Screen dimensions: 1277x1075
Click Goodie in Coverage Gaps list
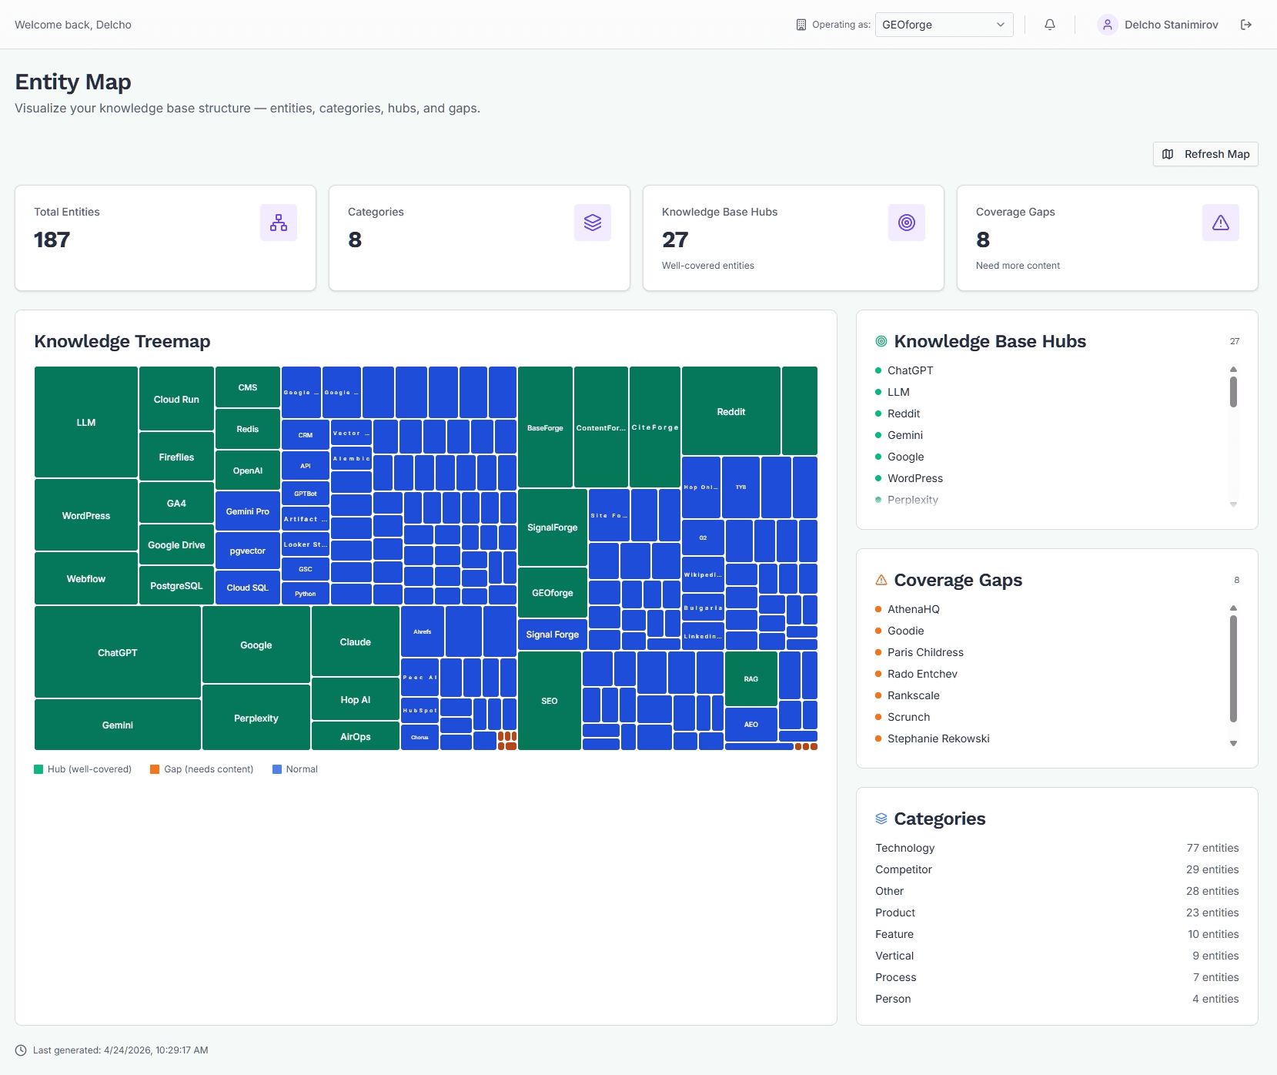click(x=906, y=631)
